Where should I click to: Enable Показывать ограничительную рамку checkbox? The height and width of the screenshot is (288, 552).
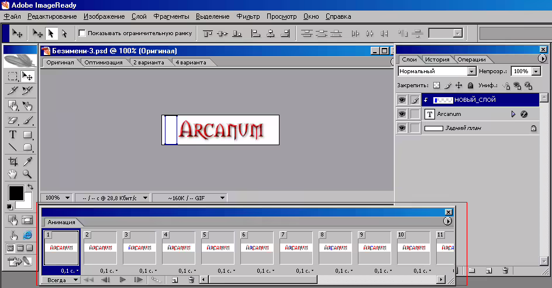82,33
